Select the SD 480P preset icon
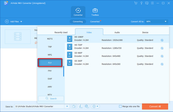 [70, 55]
